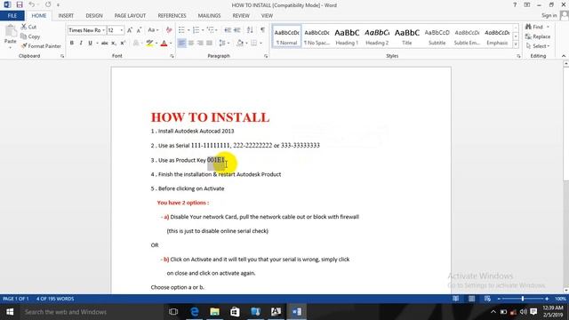Click the Windows Start button
This screenshot has height=320, width=569.
tap(10, 312)
